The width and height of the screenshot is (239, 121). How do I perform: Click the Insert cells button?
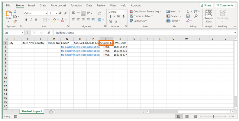172,11
